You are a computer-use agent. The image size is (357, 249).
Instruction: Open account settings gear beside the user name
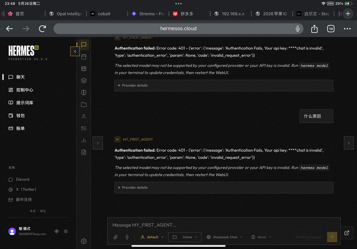(66, 231)
